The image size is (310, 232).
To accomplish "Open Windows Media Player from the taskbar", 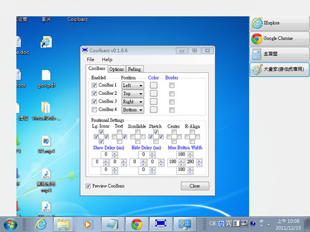I will [x=88, y=224].
